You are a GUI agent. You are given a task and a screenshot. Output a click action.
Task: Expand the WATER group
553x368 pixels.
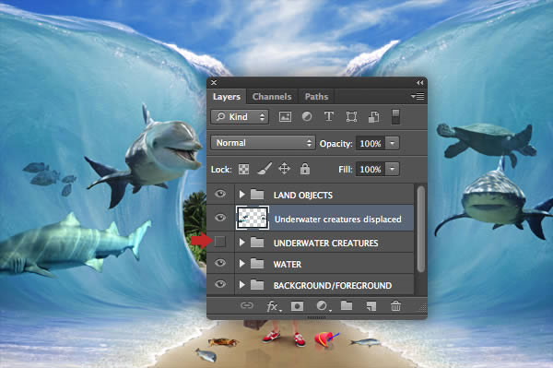click(241, 264)
